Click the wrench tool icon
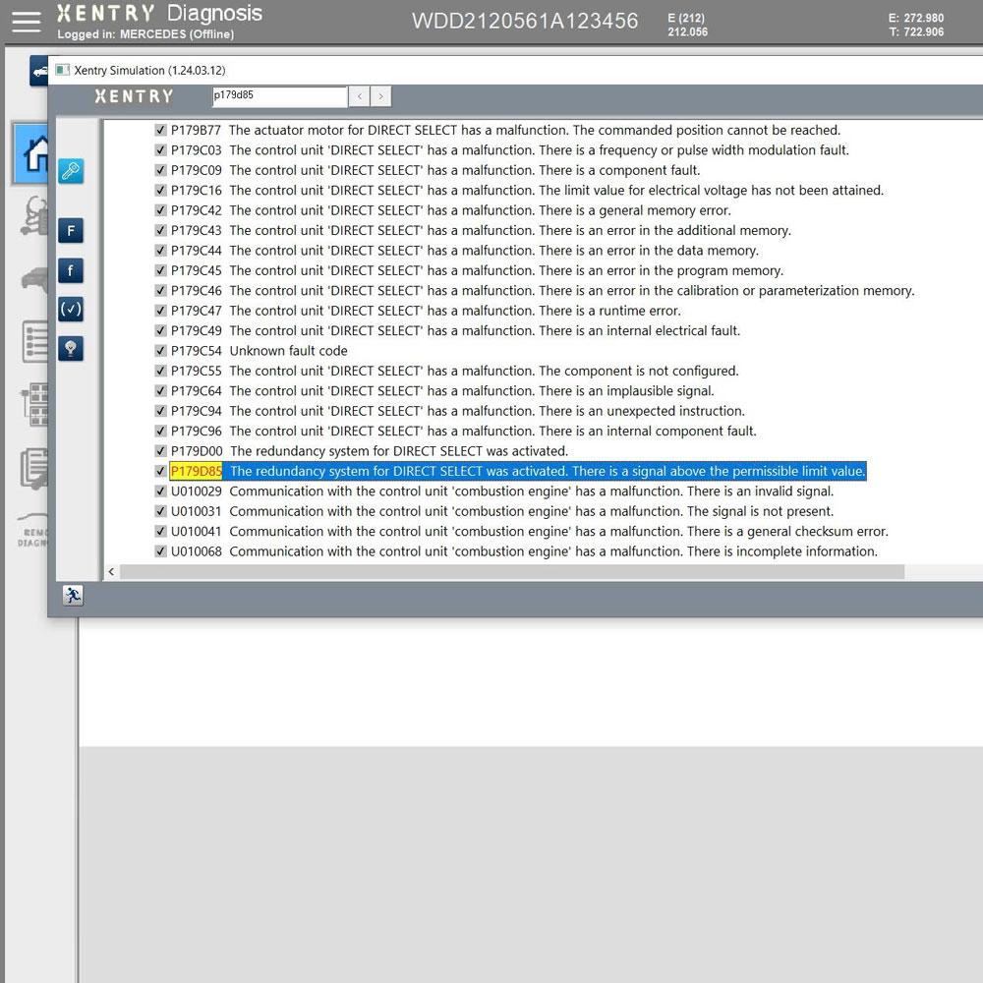 pyautogui.click(x=71, y=171)
